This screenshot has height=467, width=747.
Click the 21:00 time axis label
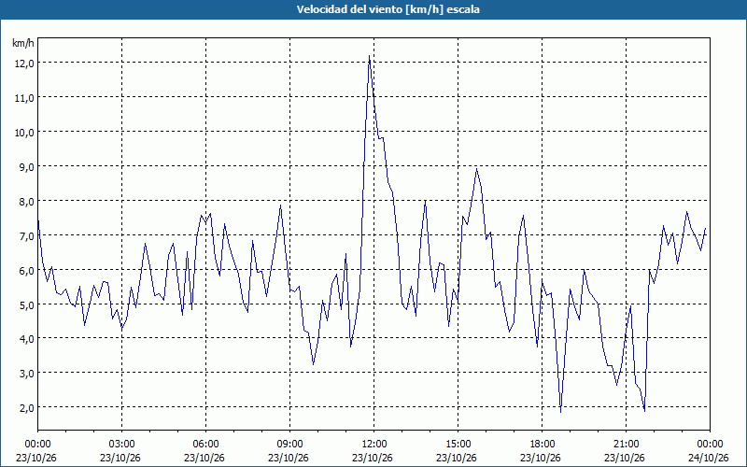[626, 445]
